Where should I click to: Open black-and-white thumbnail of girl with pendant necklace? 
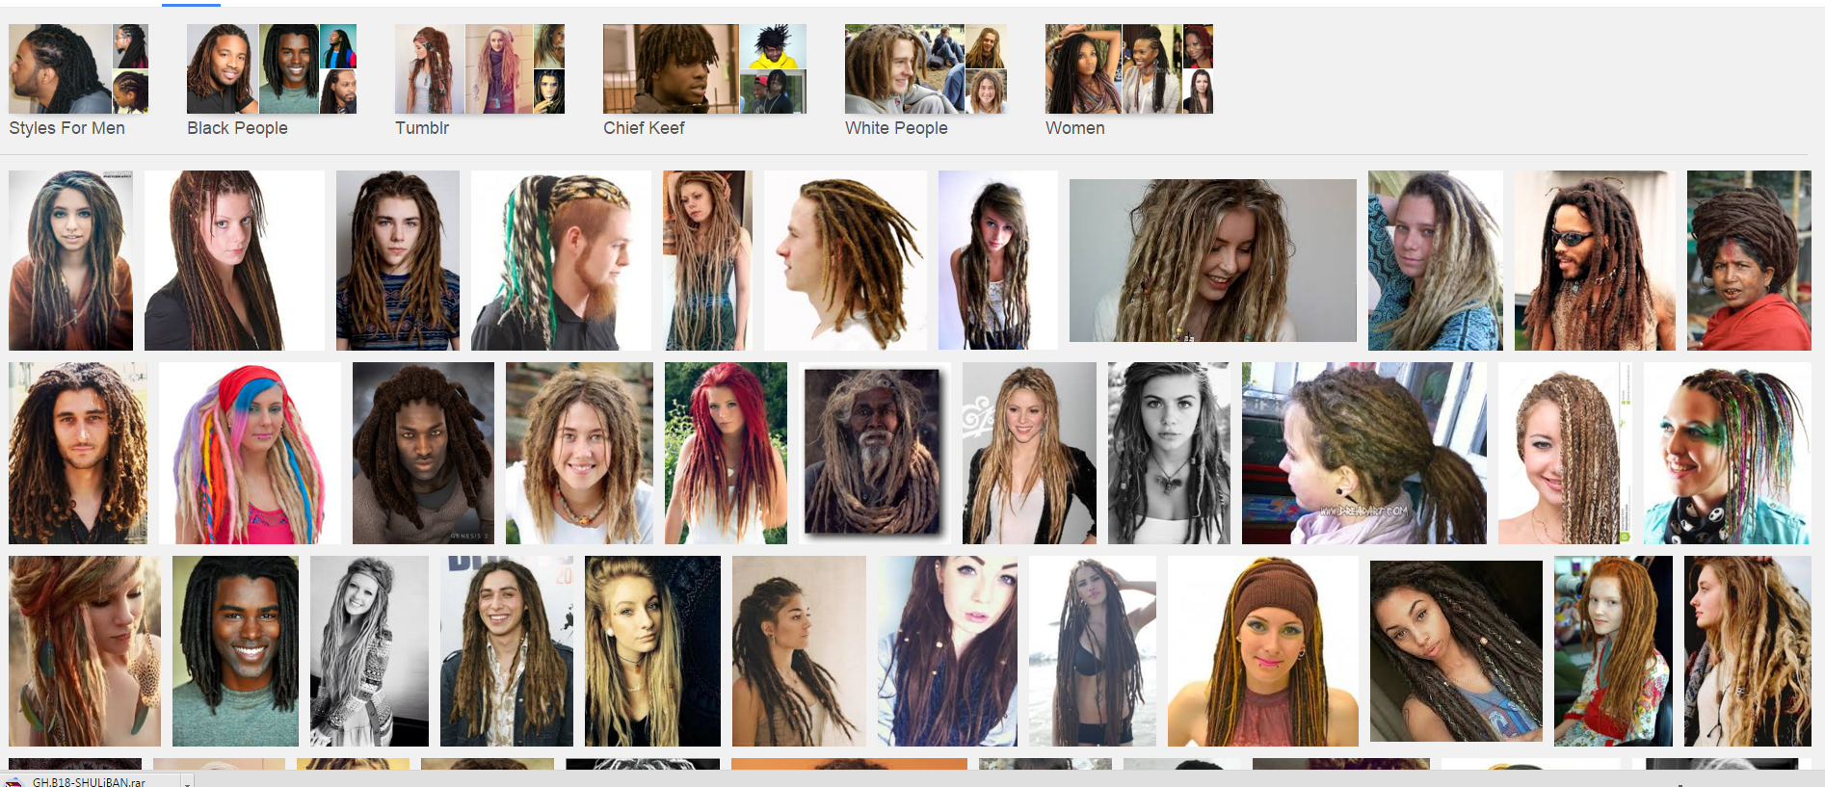[1169, 453]
